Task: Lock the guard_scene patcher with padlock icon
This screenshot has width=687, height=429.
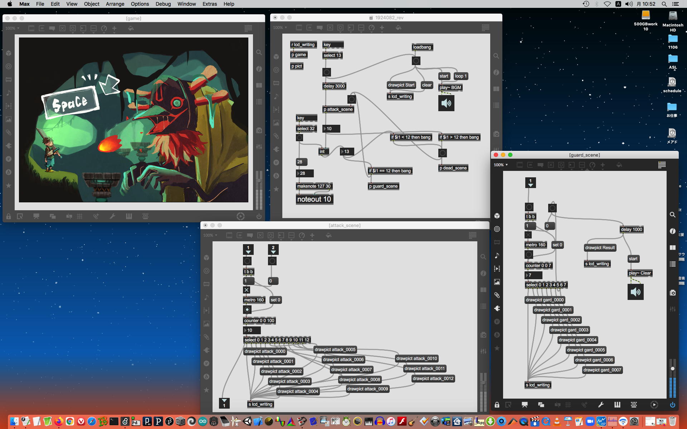Action: (497, 405)
